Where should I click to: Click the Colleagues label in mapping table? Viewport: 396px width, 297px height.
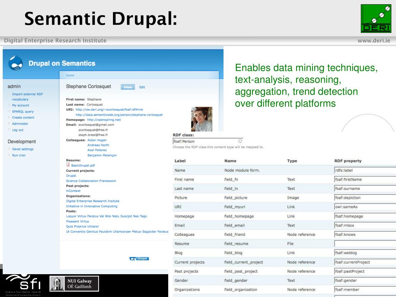pyautogui.click(x=184, y=235)
